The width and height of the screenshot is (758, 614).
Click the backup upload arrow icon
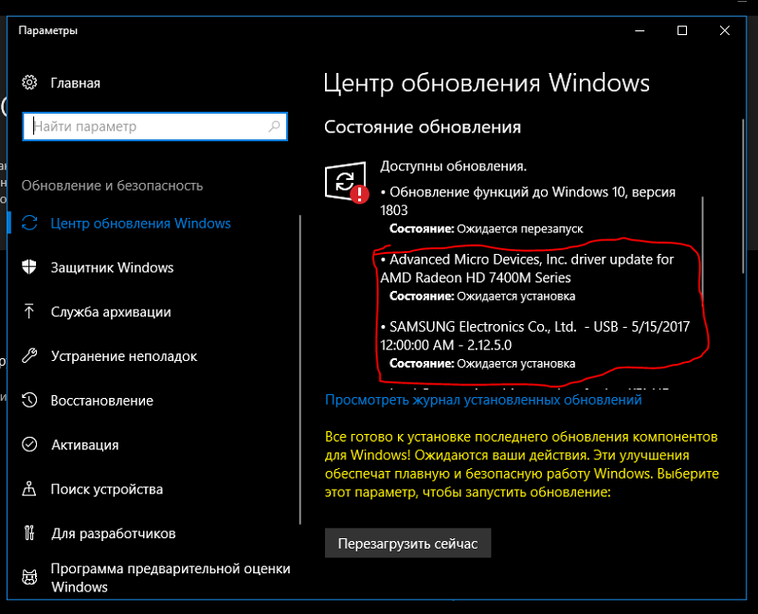[29, 312]
